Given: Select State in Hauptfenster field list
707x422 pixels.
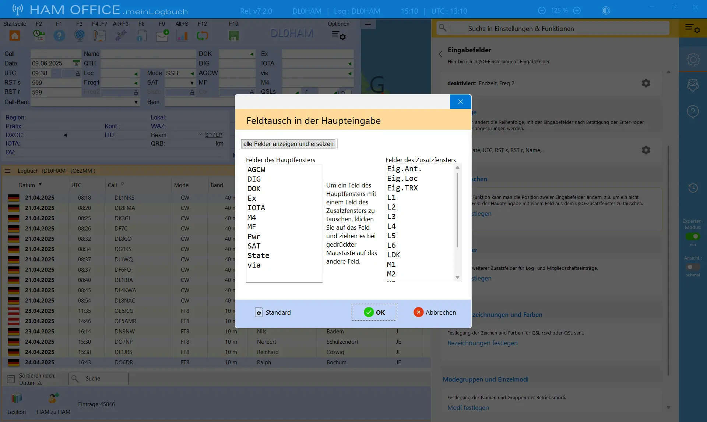Looking at the screenshot, I should point(258,255).
